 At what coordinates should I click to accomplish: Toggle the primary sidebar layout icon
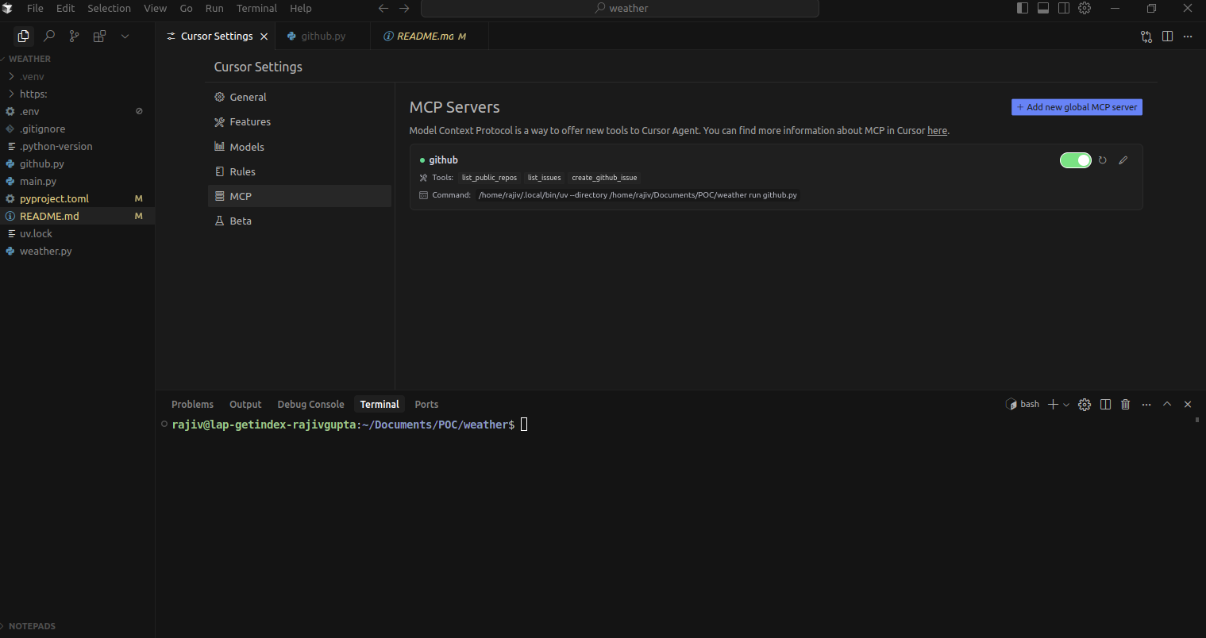point(1023,8)
